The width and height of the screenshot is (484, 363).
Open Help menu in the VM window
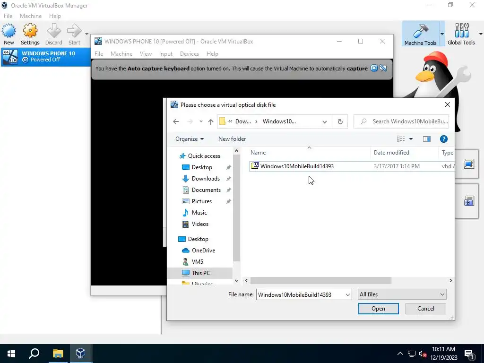coord(212,54)
